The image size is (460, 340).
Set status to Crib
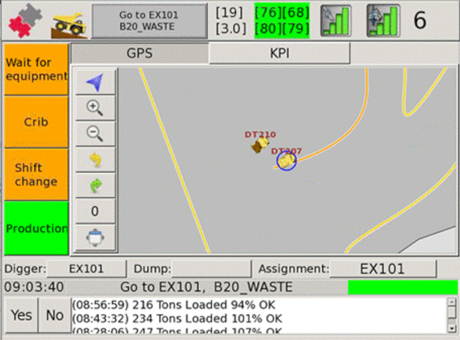pyautogui.click(x=36, y=122)
